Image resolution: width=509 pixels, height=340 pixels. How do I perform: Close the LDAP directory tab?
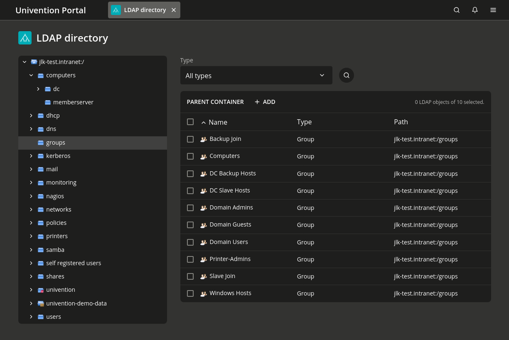(x=174, y=10)
